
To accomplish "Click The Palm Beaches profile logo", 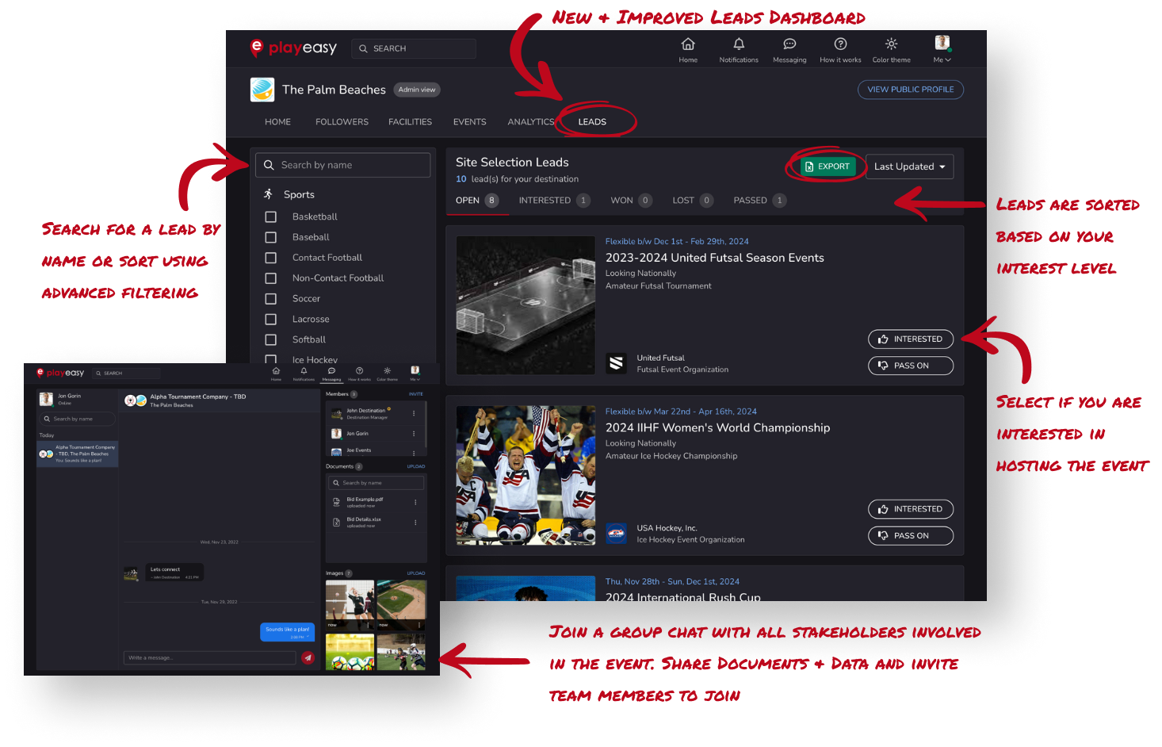I will [262, 89].
